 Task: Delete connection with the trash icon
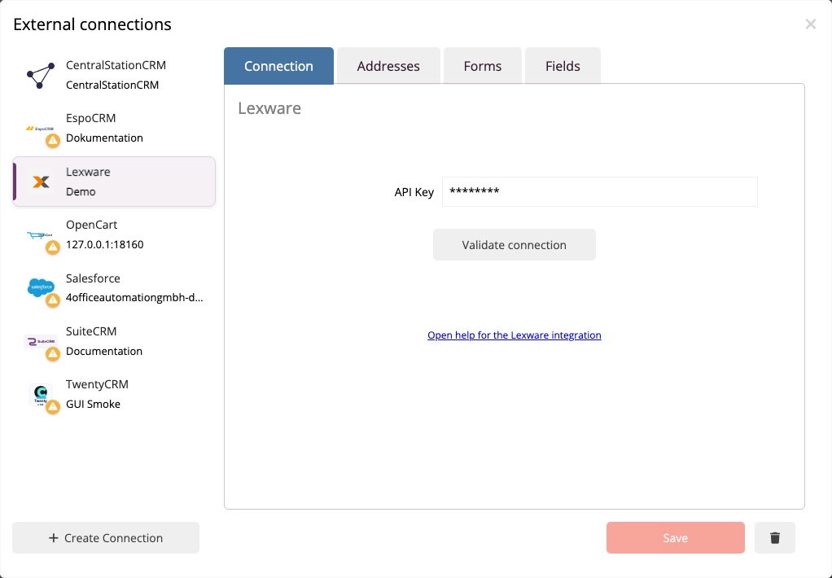coord(775,537)
